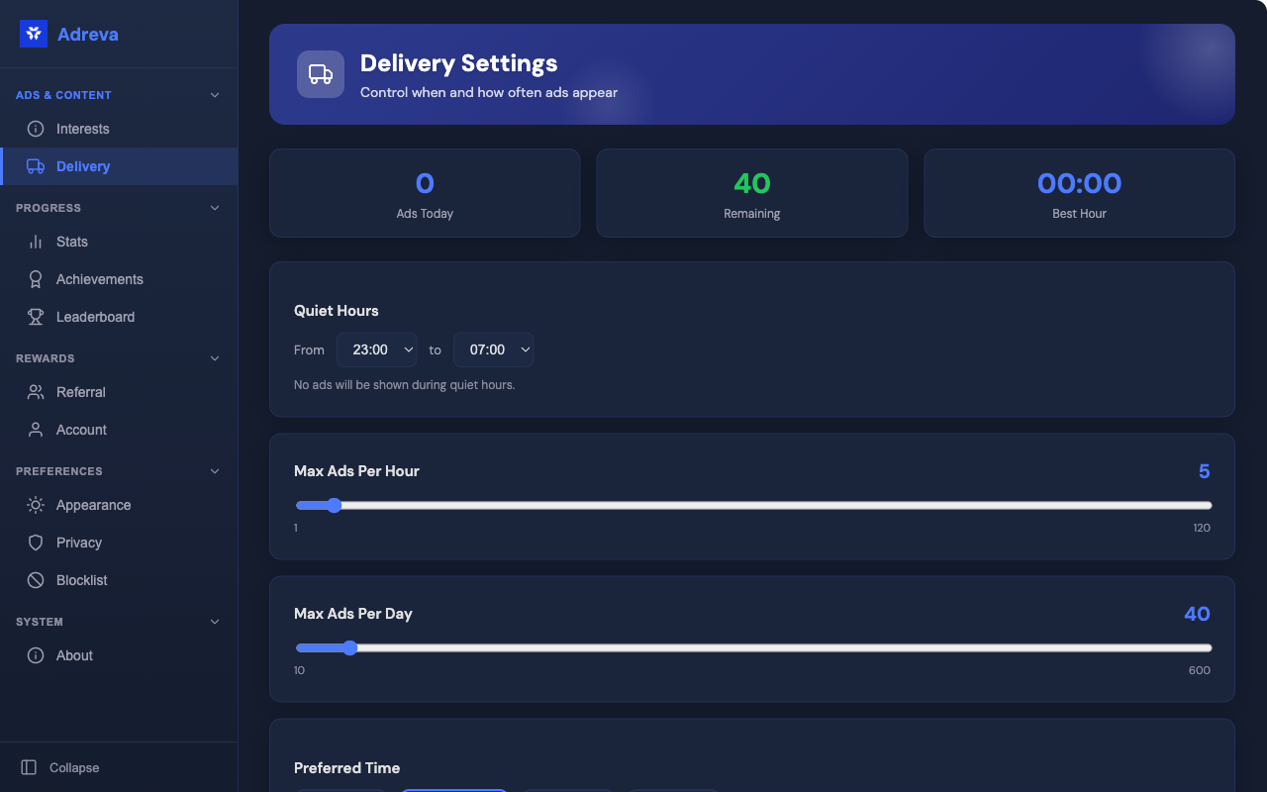Screen dimensions: 1267x792
Task: Click the Referral people icon
Action: click(36, 392)
